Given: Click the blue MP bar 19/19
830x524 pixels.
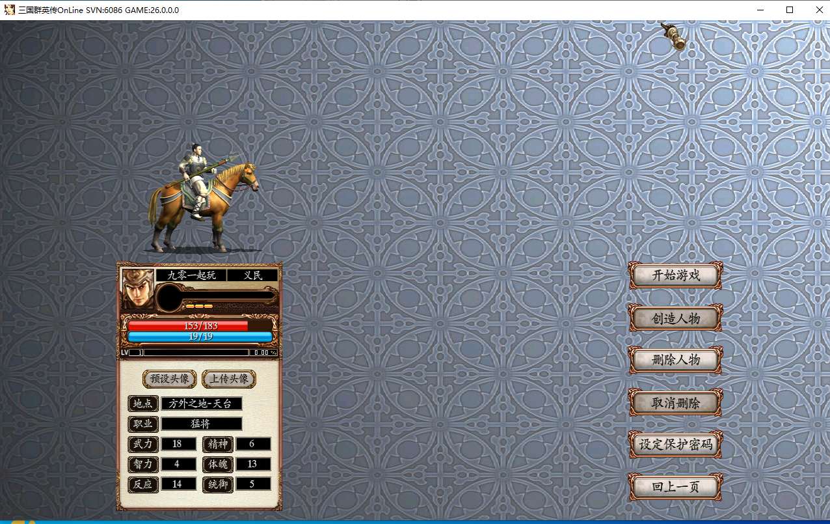Looking at the screenshot, I should pos(200,337).
